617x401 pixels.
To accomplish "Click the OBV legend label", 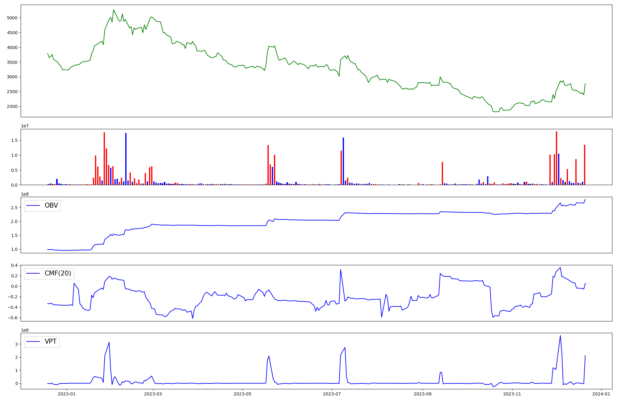I will pos(51,205).
